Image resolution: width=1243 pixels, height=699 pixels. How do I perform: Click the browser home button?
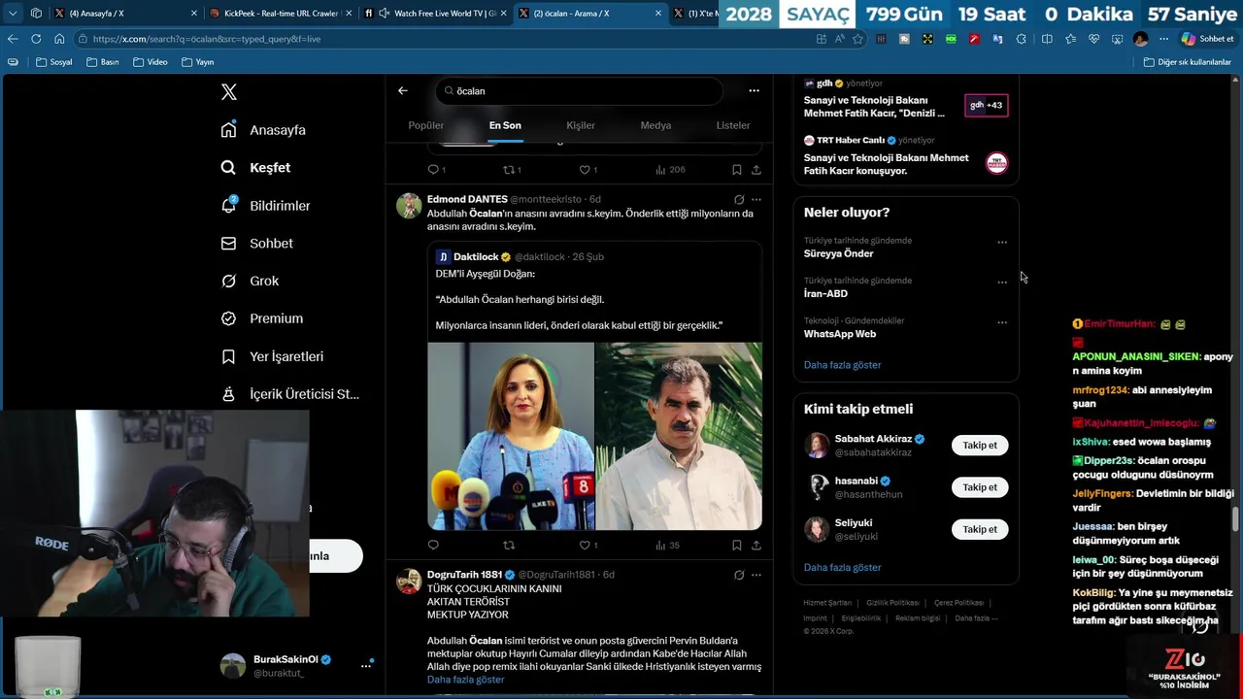tap(59, 39)
